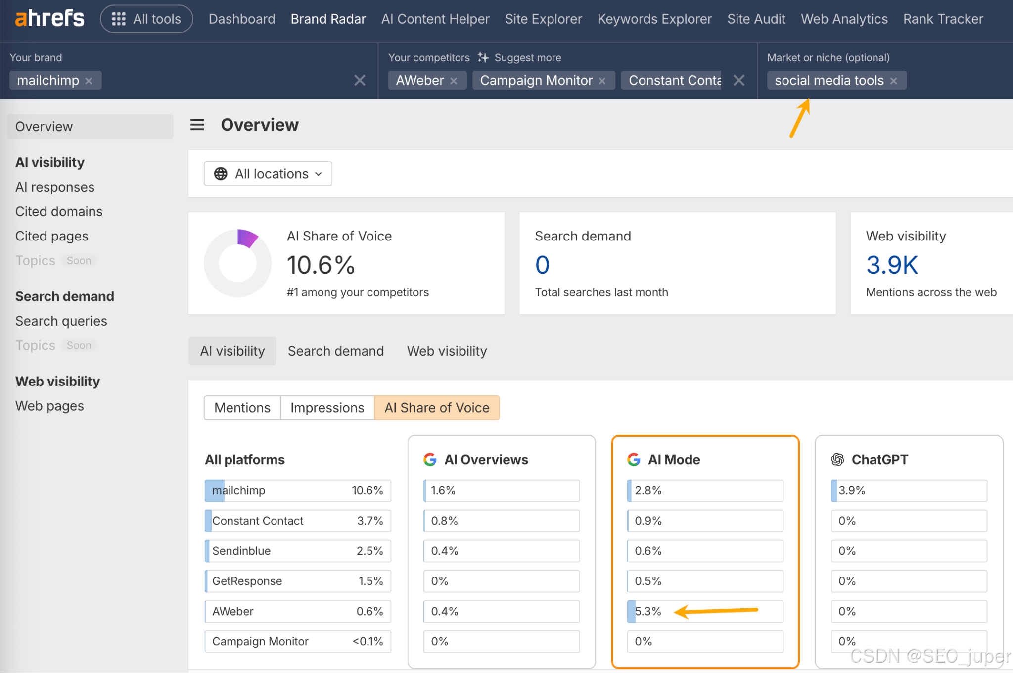Viewport: 1013px width, 673px height.
Task: Click Search demand sidebar heading
Action: pyautogui.click(x=65, y=296)
